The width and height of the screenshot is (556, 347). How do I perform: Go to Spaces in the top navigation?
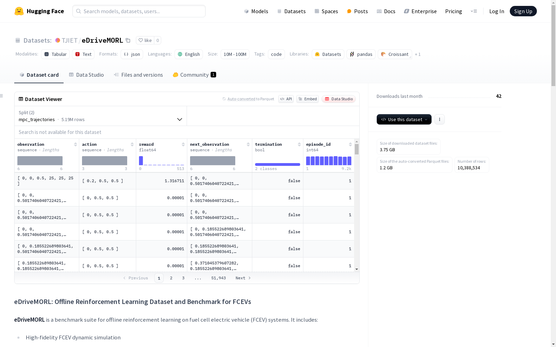click(x=326, y=11)
